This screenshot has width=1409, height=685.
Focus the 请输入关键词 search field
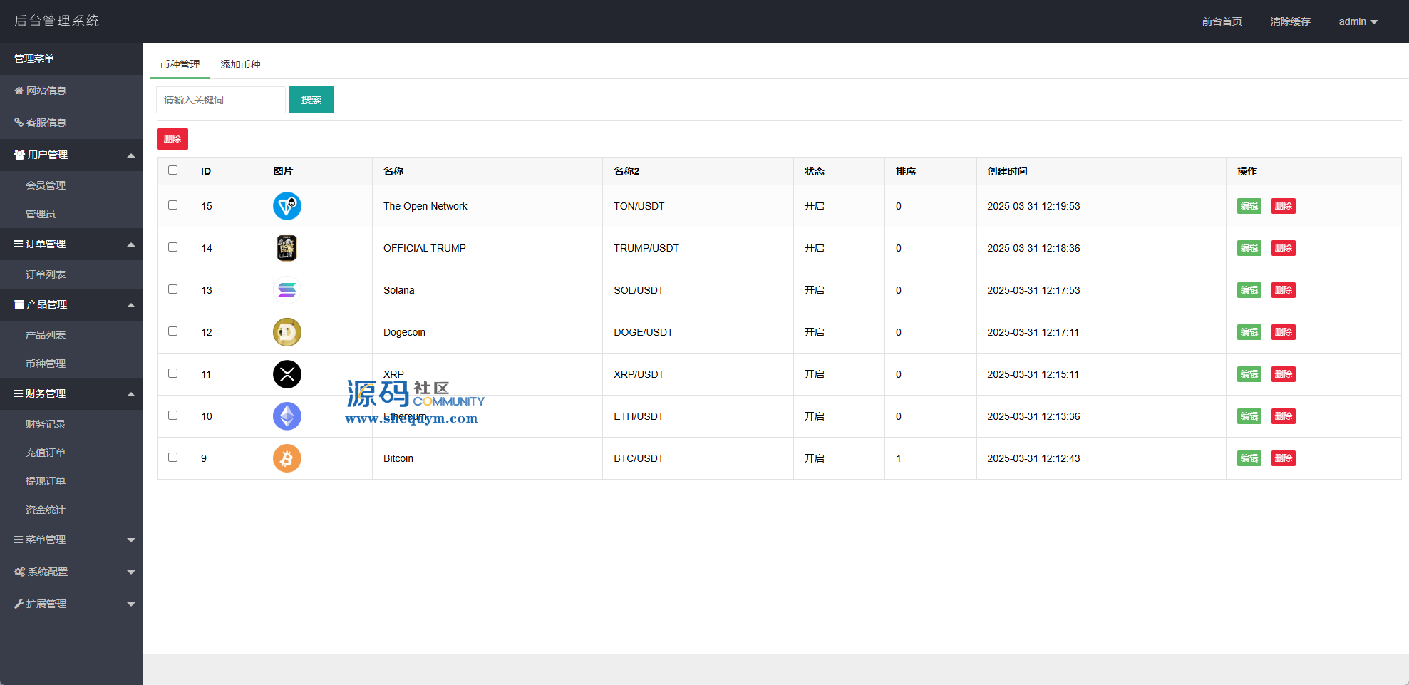click(220, 100)
